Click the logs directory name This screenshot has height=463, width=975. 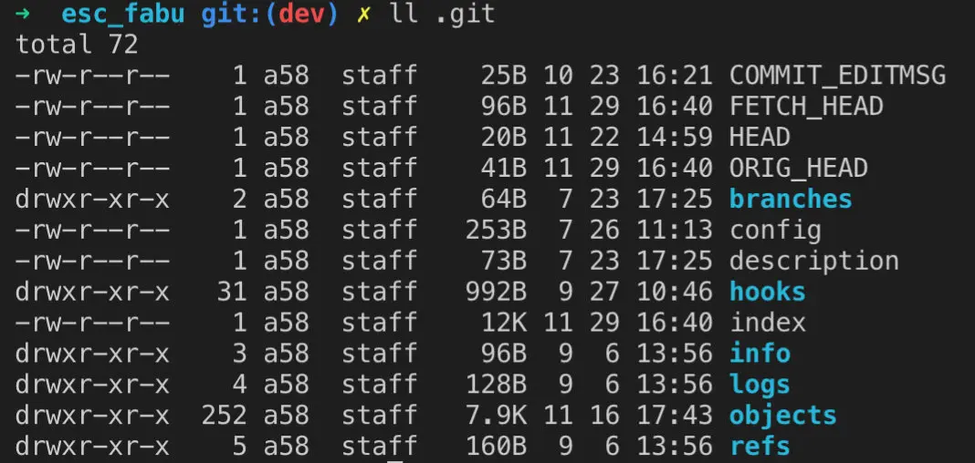coord(760,386)
